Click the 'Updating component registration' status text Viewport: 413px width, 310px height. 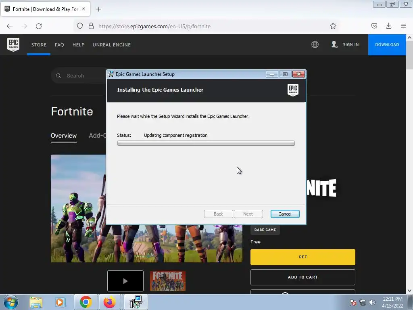(x=176, y=135)
